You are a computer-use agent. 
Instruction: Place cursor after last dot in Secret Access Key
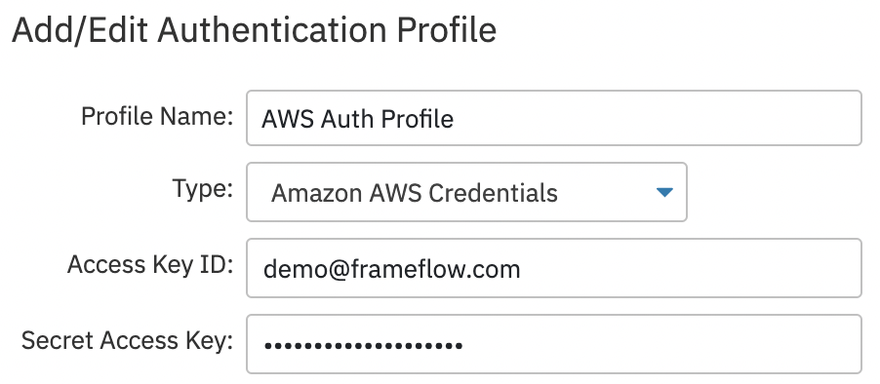pos(463,345)
